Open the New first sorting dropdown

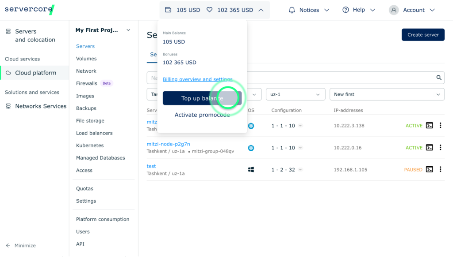tap(387, 94)
